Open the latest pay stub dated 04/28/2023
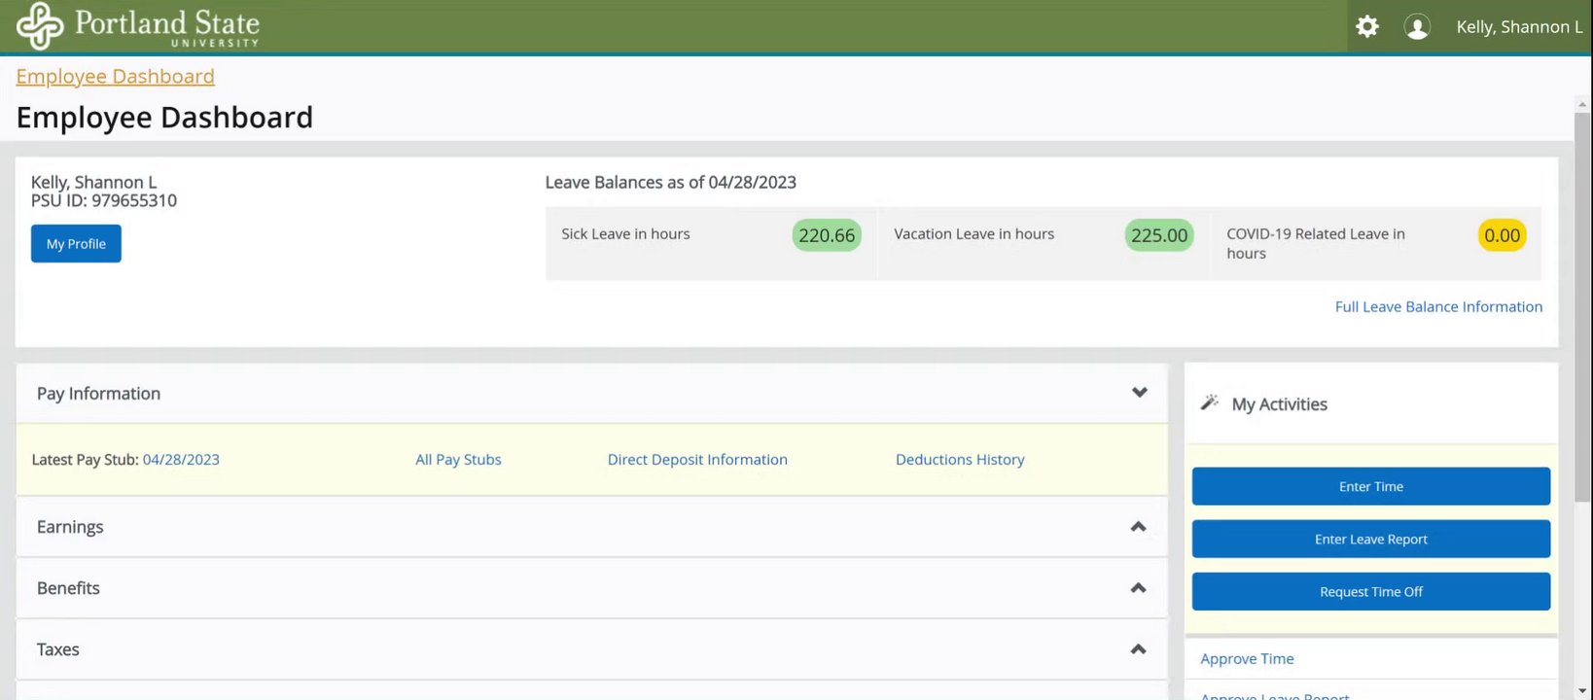 (181, 460)
